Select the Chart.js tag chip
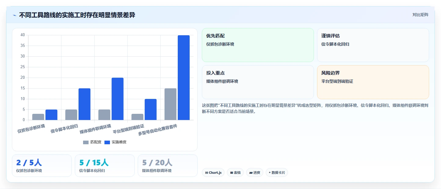Screen dimensions: 441x189 point(213,173)
